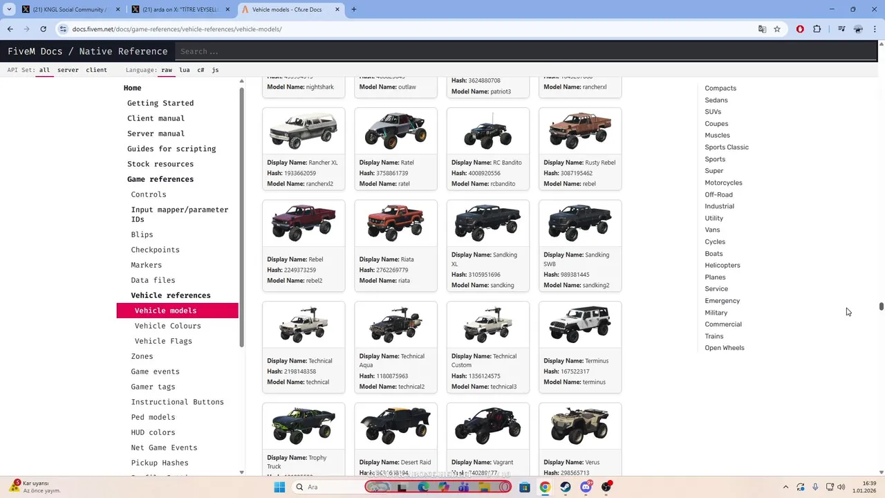
Task: Set API Set filter to client
Action: pos(96,70)
